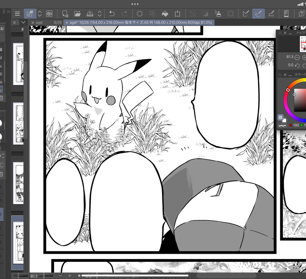Open the canvas tab list chevron
The image size is (306, 279).
[23, 22]
